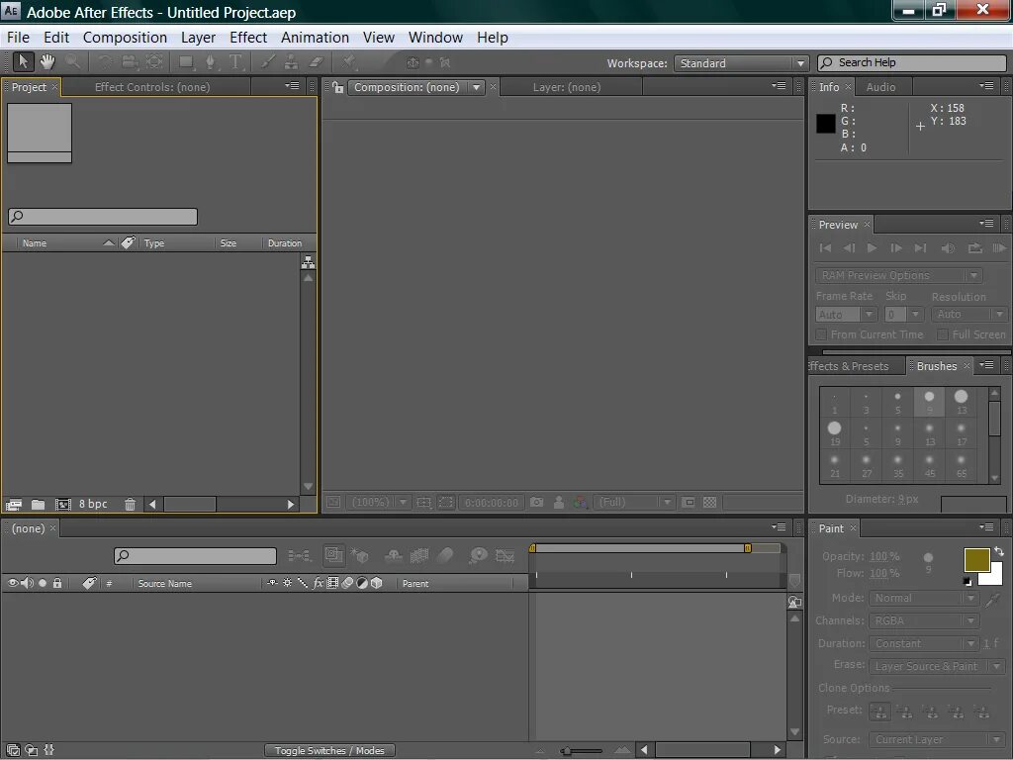Toggle the lock column header
This screenshot has width=1013, height=760.
[x=57, y=583]
